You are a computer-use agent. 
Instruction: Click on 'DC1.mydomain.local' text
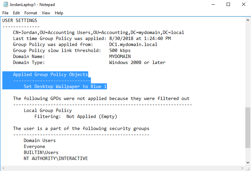point(133,45)
